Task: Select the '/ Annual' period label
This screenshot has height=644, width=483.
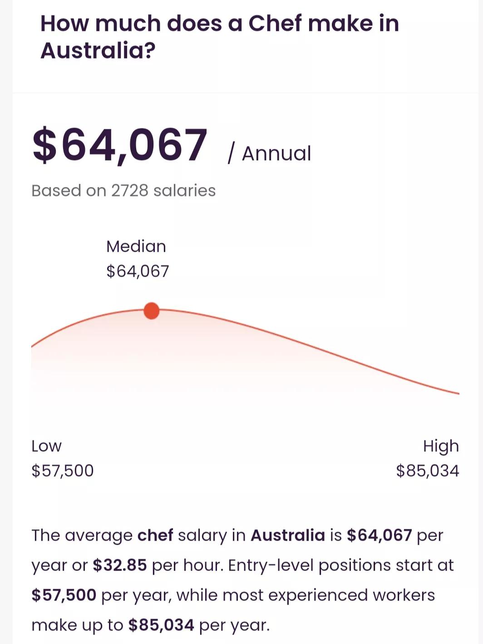Action: (x=270, y=153)
